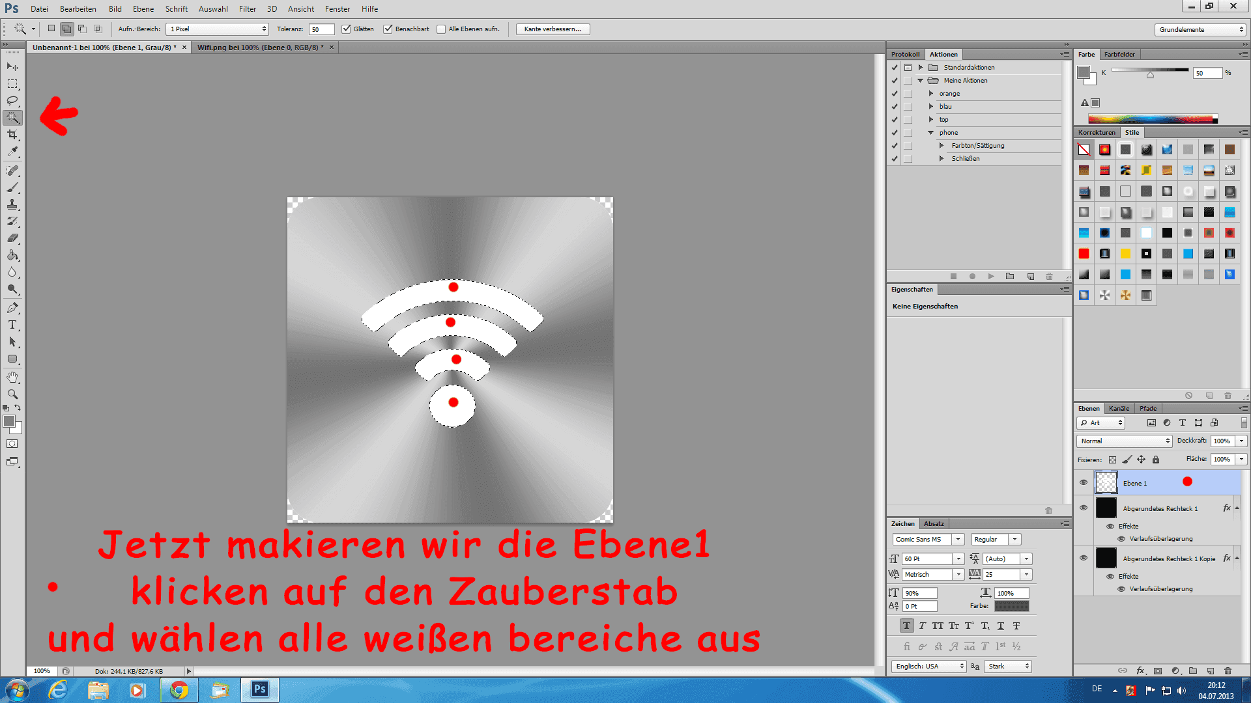The width and height of the screenshot is (1251, 703).
Task: Click the delete layer trash icon in Ebenen panel
Action: click(1228, 670)
